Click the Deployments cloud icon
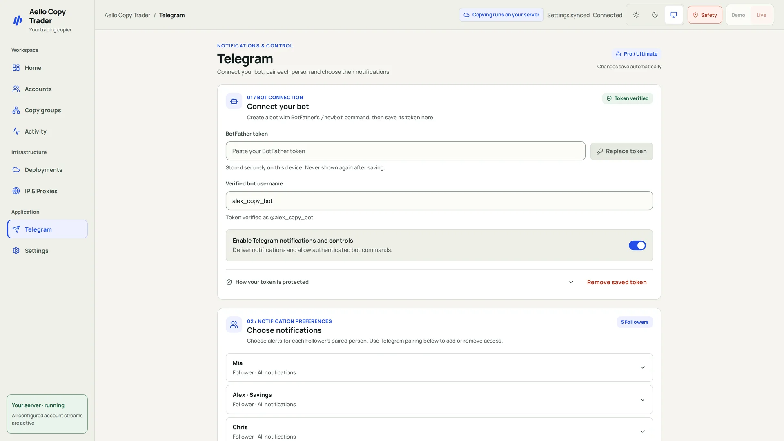Image resolution: width=784 pixels, height=441 pixels. point(16,170)
